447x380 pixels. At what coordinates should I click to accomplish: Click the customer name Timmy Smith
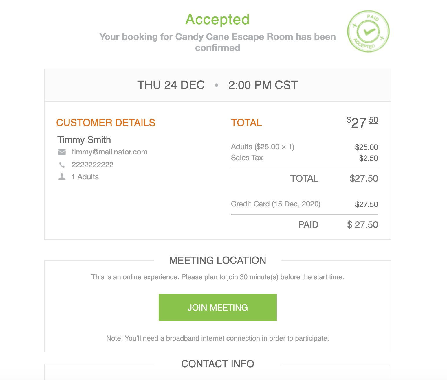[x=84, y=140]
